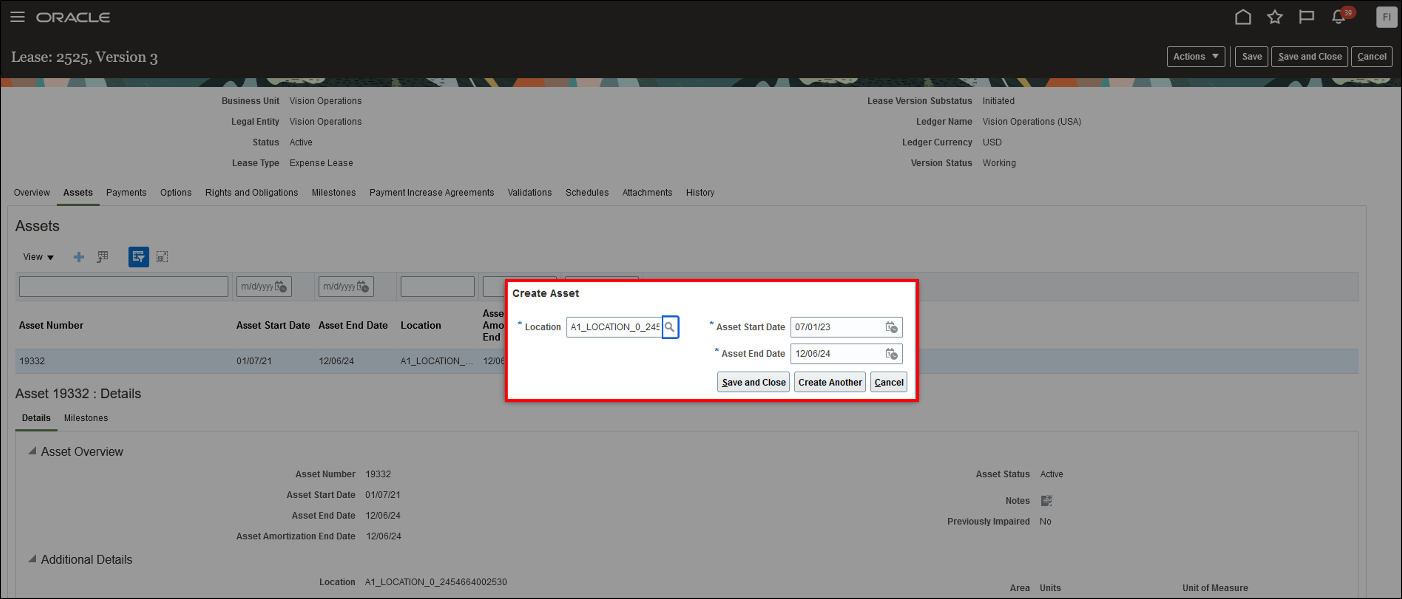Click the Asset End Date column header
This screenshot has width=1402, height=599.
coord(353,326)
